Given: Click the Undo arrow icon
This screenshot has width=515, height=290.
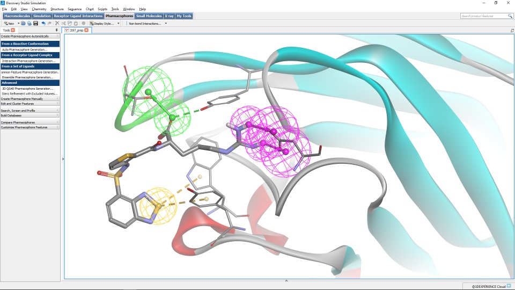Looking at the screenshot, I should click(43, 23).
